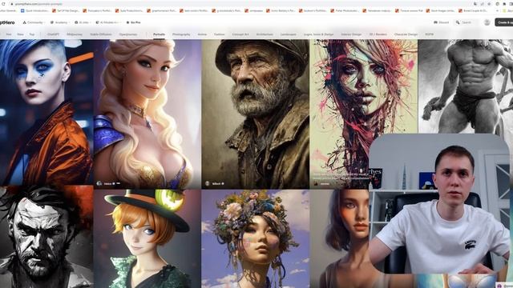Select the Top sorting tab
The image size is (513, 288).
(32, 34)
